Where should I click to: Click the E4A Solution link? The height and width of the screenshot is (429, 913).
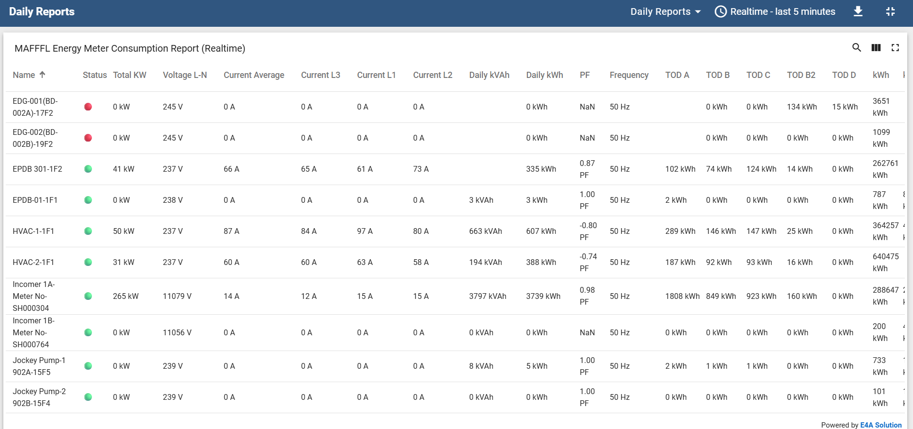[x=880, y=425]
